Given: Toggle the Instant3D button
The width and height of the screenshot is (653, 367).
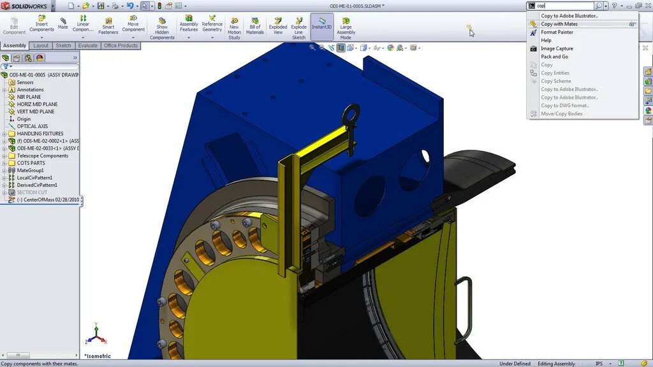Looking at the screenshot, I should coord(322,26).
